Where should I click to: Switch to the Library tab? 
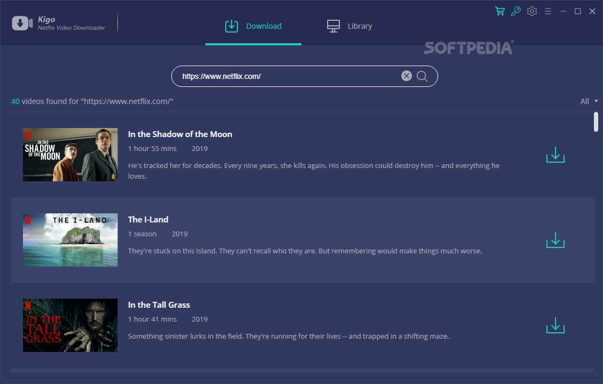click(x=350, y=26)
